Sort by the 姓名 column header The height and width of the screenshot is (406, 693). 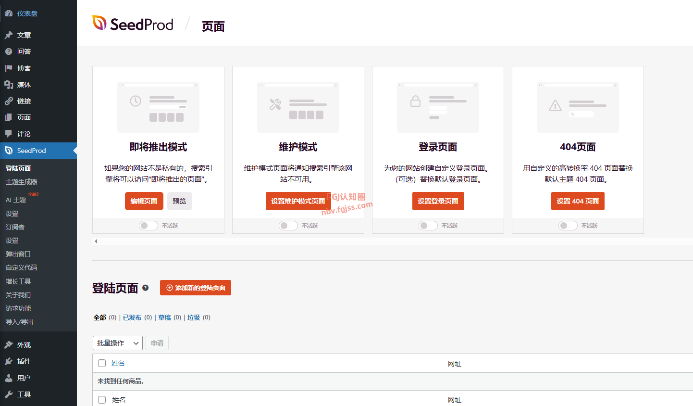coord(118,363)
